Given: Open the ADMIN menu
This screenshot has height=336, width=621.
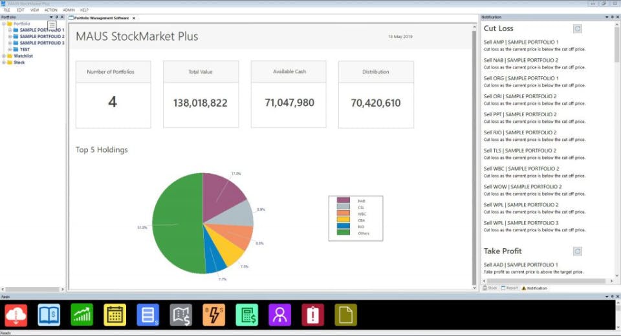Looking at the screenshot, I should (69, 10).
